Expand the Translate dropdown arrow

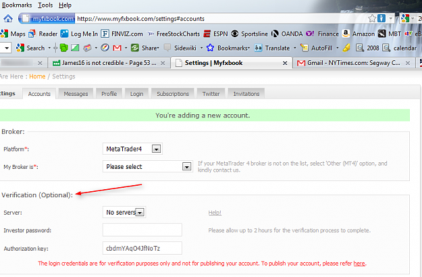click(x=294, y=48)
